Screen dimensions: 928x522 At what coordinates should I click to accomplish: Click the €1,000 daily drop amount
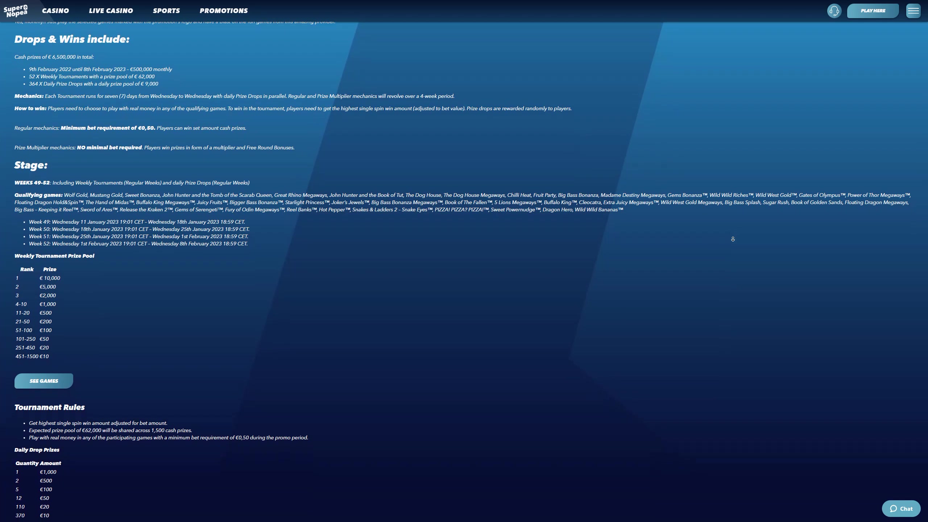point(48,472)
